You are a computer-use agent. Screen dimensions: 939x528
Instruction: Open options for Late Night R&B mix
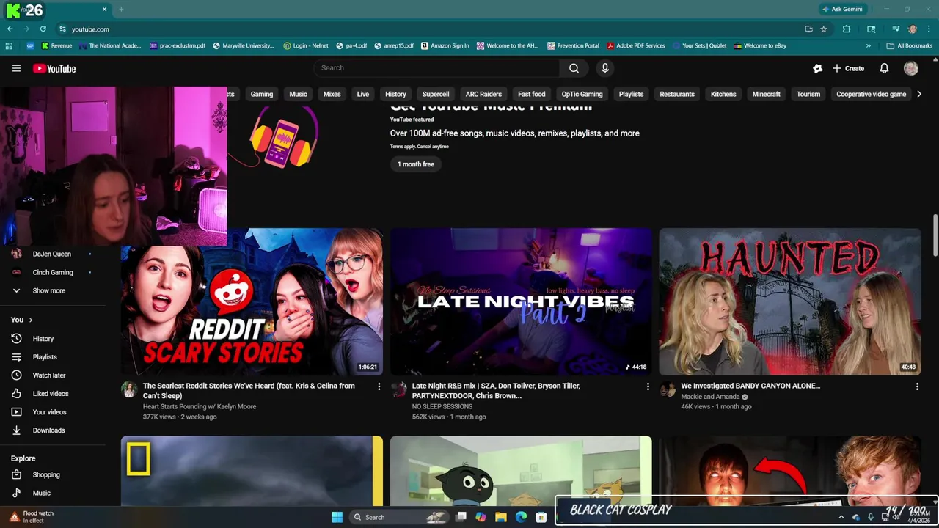click(x=648, y=386)
